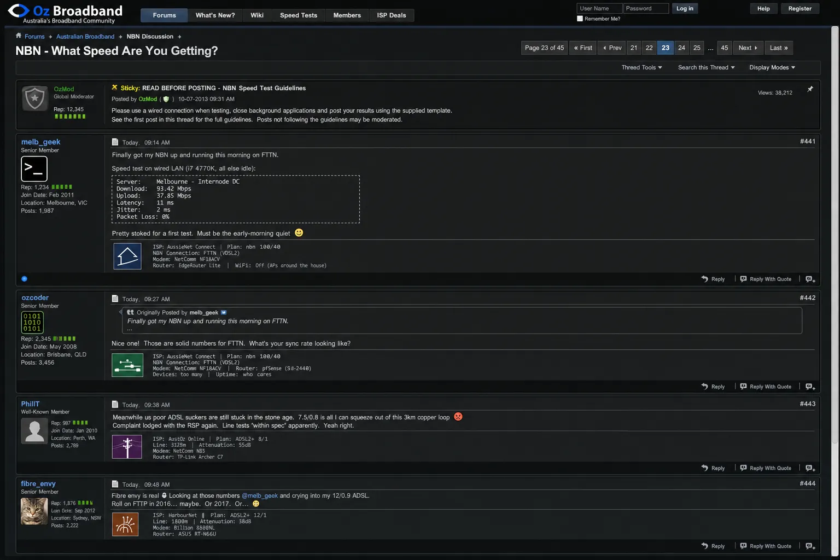Open the ISP Deals tab
This screenshot has height=560, width=840.
coord(392,15)
